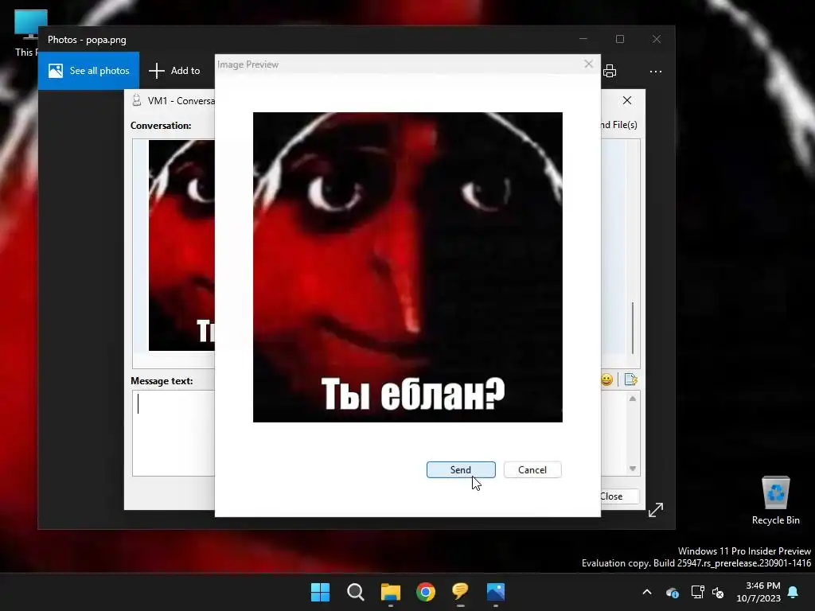
Task: Click the preview meme image
Action: pyautogui.click(x=407, y=267)
